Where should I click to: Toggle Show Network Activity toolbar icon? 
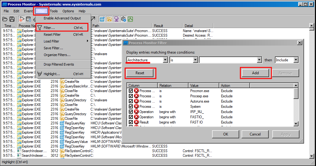(x=116, y=19)
